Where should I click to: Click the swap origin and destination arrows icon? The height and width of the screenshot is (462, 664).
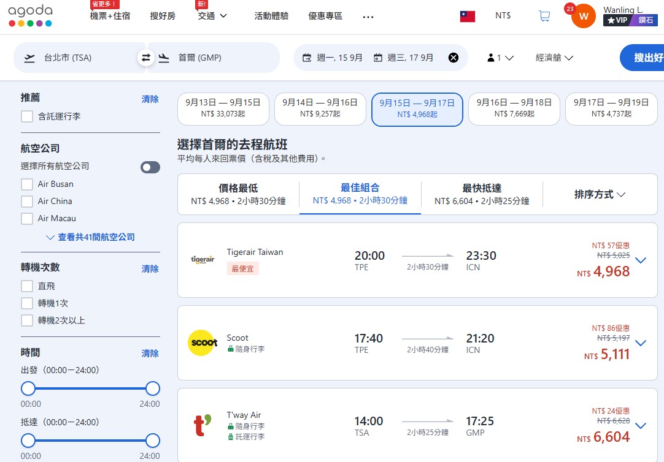click(146, 58)
